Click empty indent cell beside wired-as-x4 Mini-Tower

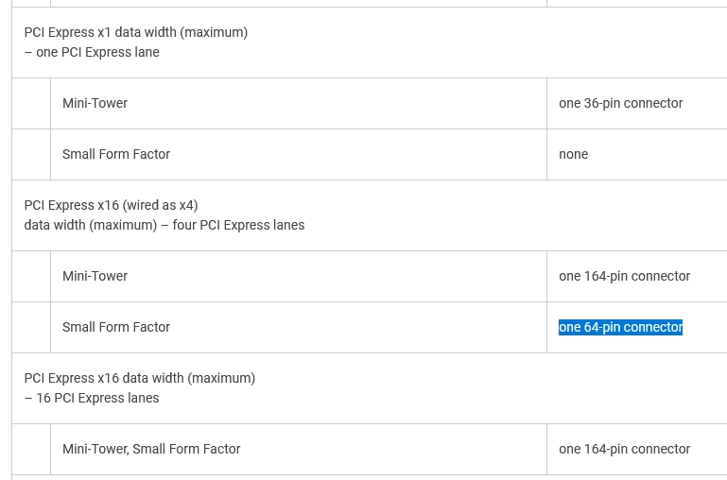[x=31, y=276]
